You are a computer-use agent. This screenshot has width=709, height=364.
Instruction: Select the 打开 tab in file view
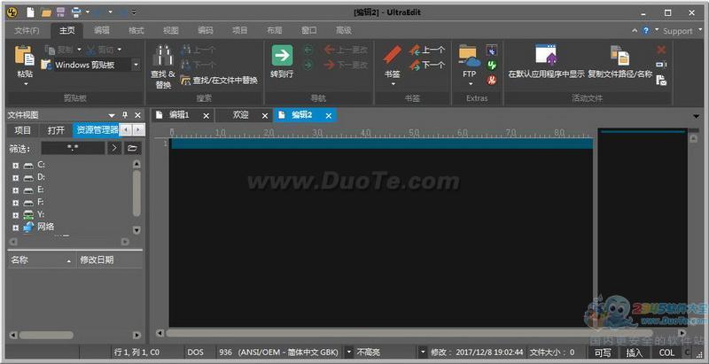(56, 130)
